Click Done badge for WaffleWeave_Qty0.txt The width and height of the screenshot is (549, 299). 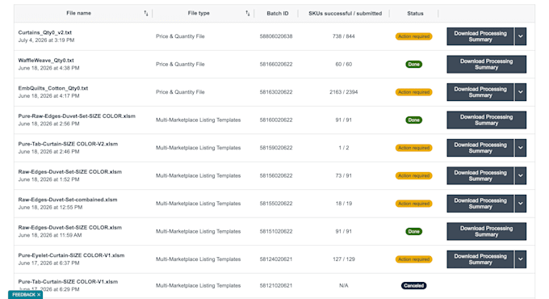point(414,64)
